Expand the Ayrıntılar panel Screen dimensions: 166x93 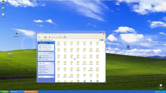[53, 77]
